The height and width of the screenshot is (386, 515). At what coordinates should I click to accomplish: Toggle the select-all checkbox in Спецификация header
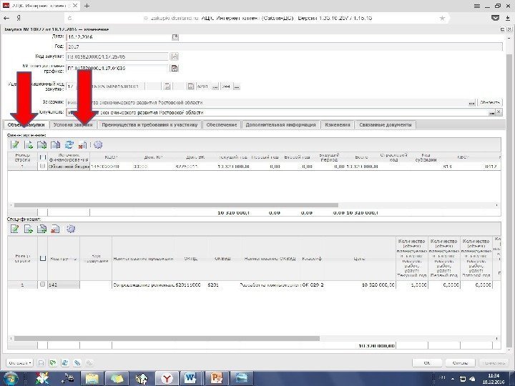(x=42, y=258)
